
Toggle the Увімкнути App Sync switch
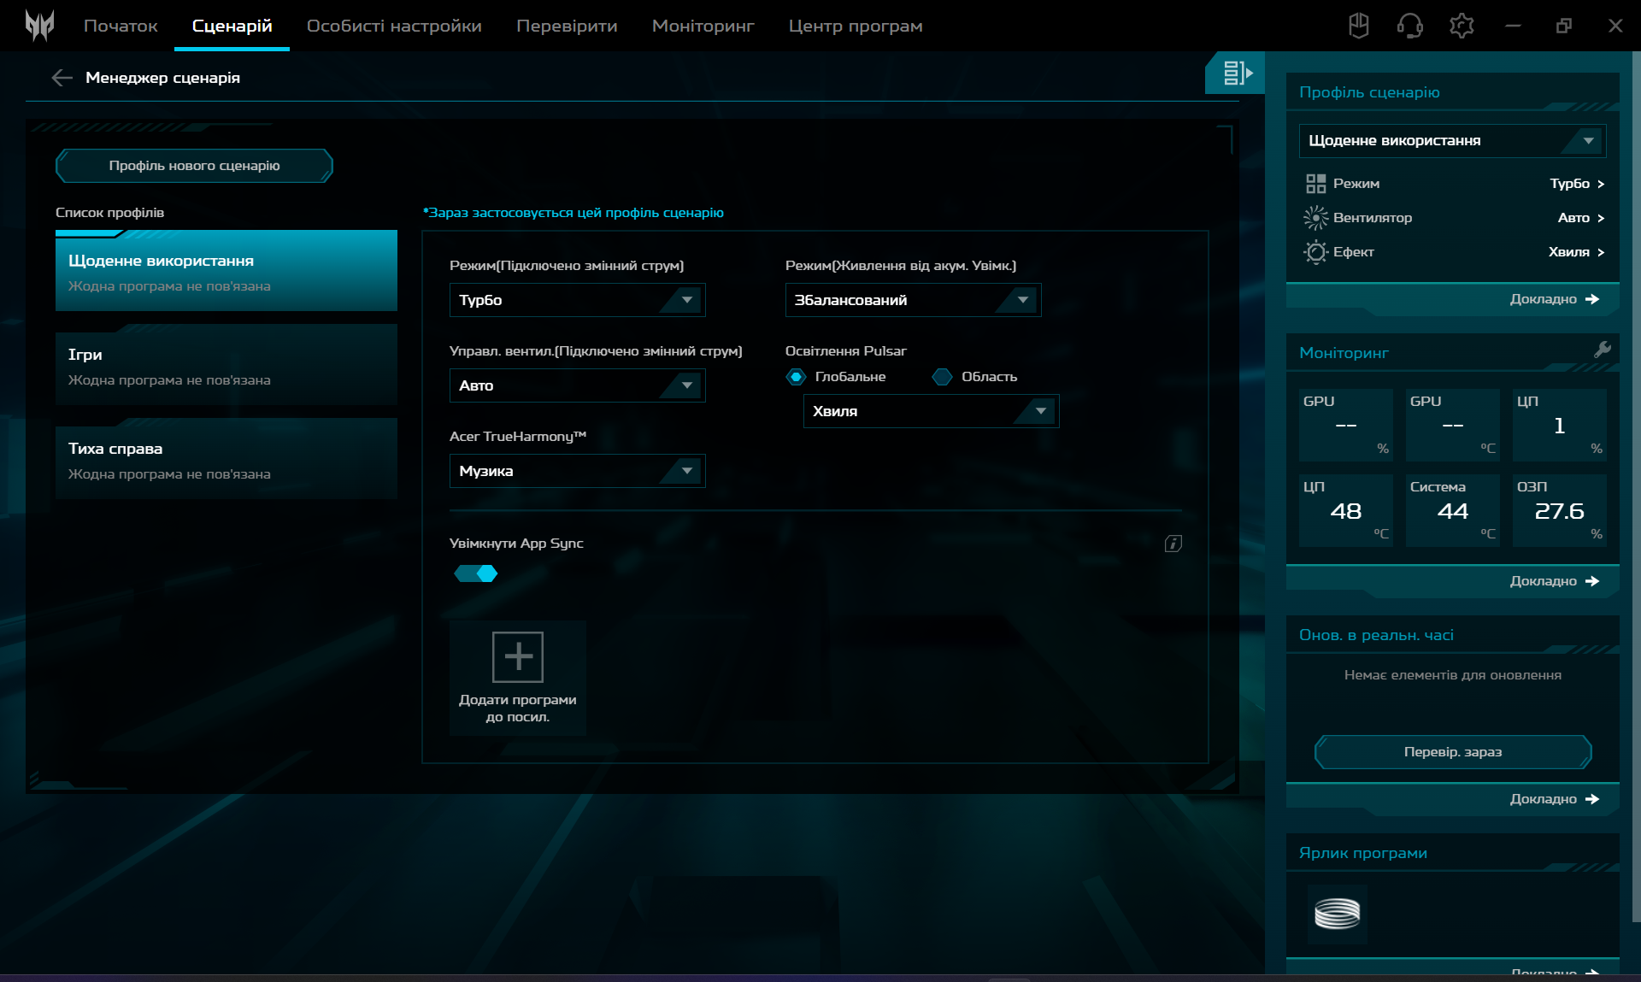click(x=476, y=573)
